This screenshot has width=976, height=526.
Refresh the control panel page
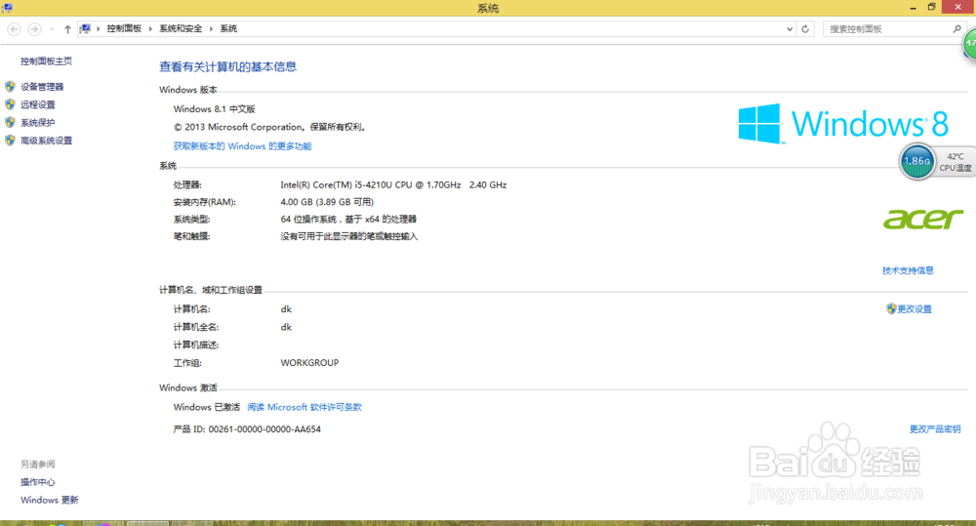point(805,28)
